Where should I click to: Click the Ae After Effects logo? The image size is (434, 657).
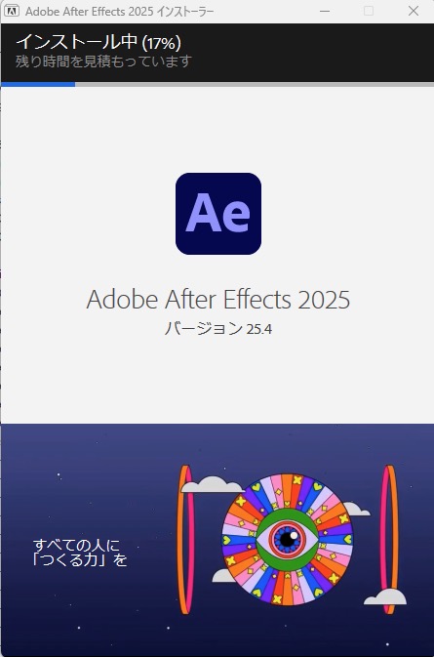click(x=218, y=214)
